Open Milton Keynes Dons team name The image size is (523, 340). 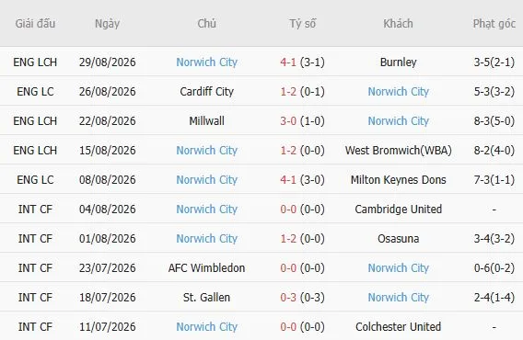[399, 179]
